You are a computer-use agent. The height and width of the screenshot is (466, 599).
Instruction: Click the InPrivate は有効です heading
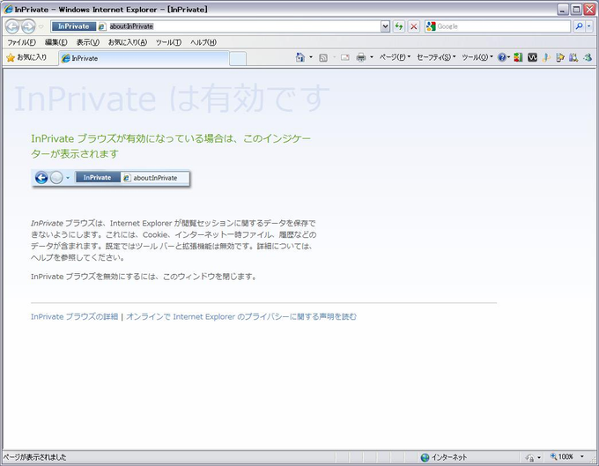[x=172, y=99]
